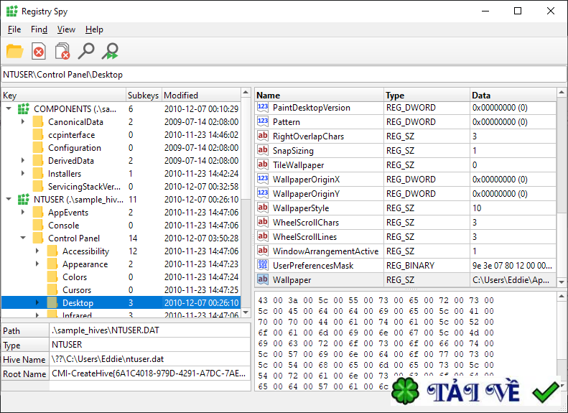Click the COMPONENTS hive icon in tree
Viewport: 568px width, 413px height.
(x=24, y=109)
